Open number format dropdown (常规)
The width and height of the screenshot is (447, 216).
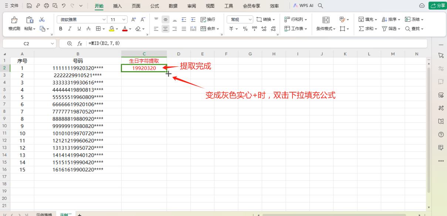(250, 20)
